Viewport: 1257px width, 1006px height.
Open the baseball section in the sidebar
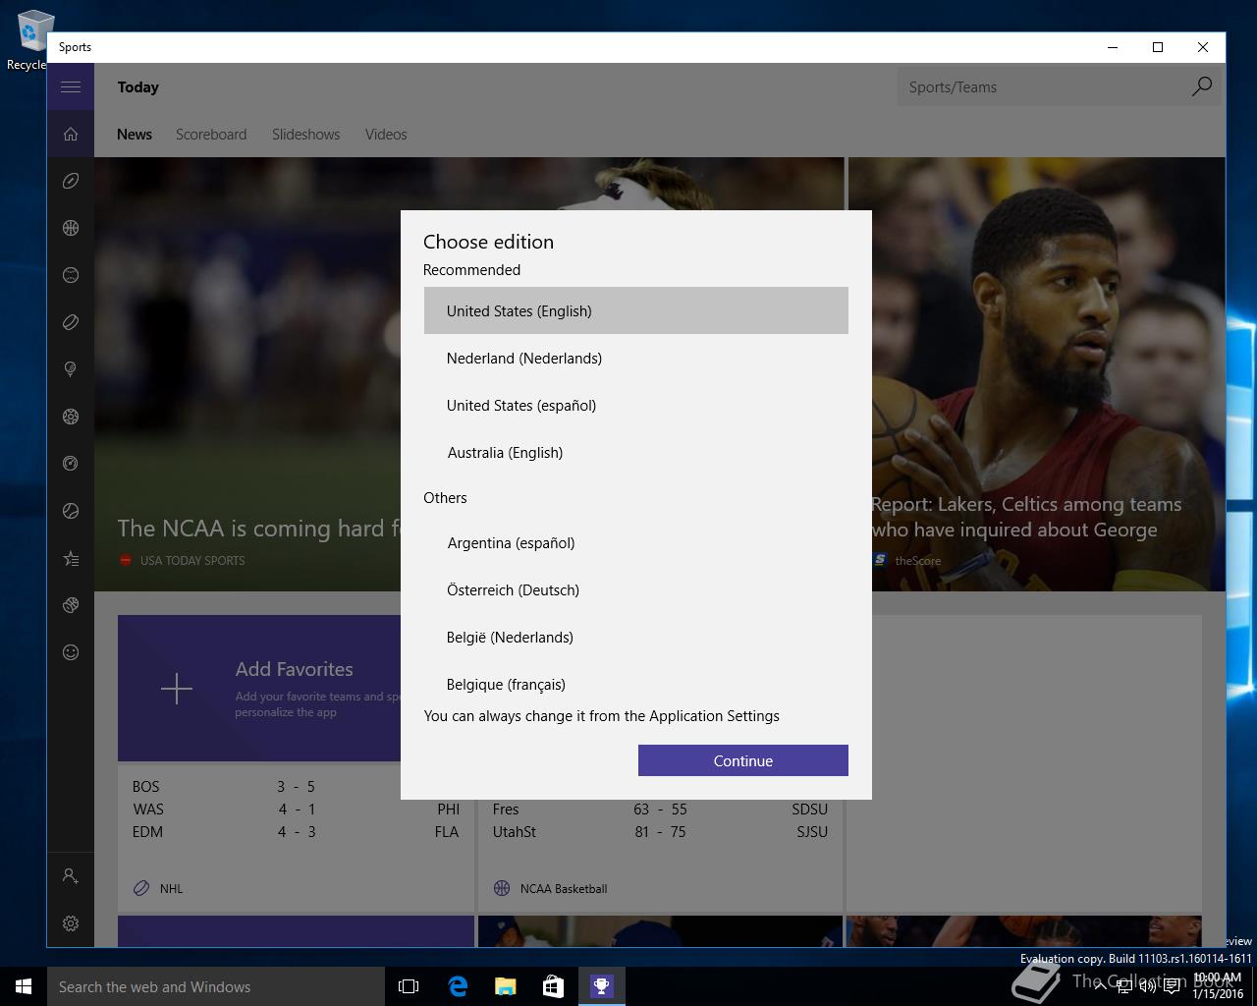[x=71, y=275]
